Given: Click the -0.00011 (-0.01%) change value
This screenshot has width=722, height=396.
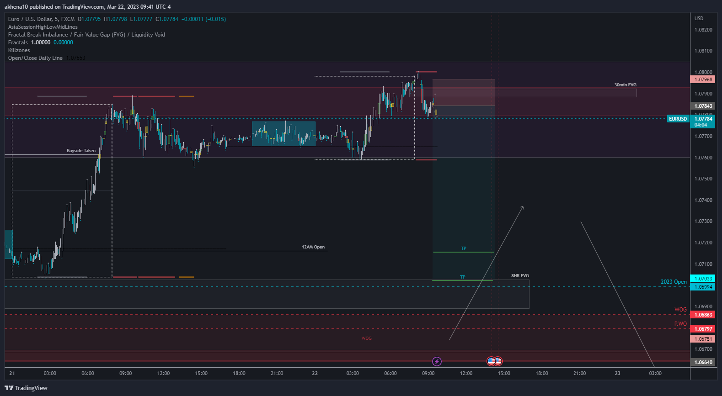Looking at the screenshot, I should tap(203, 19).
